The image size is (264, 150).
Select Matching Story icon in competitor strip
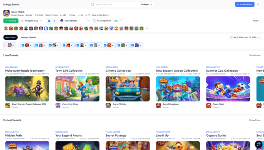coord(6,28)
